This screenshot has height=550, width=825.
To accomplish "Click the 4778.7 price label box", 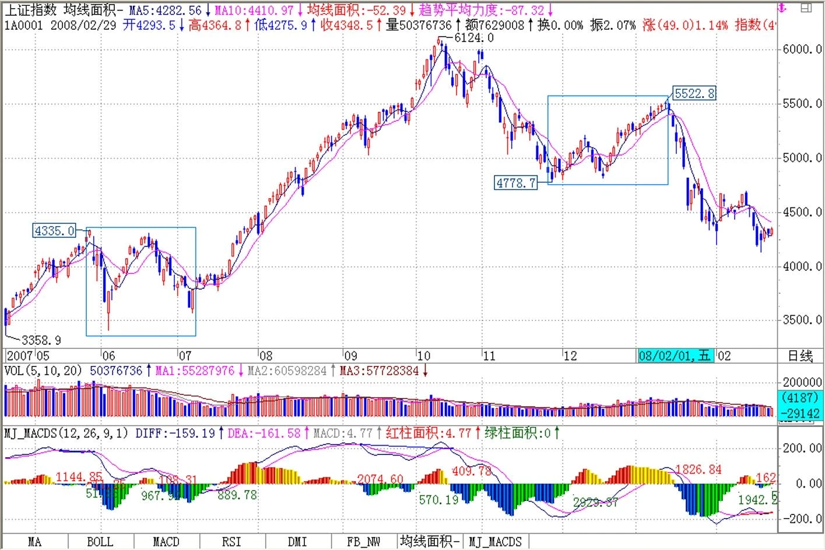I will coord(515,183).
